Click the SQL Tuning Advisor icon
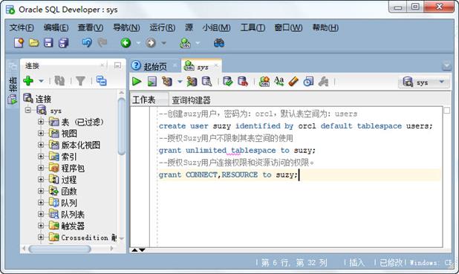The image size is (459, 274). [x=206, y=82]
